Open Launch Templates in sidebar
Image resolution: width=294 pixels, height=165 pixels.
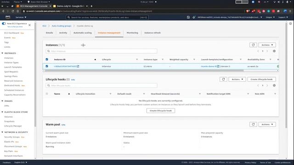(x=13, y=67)
